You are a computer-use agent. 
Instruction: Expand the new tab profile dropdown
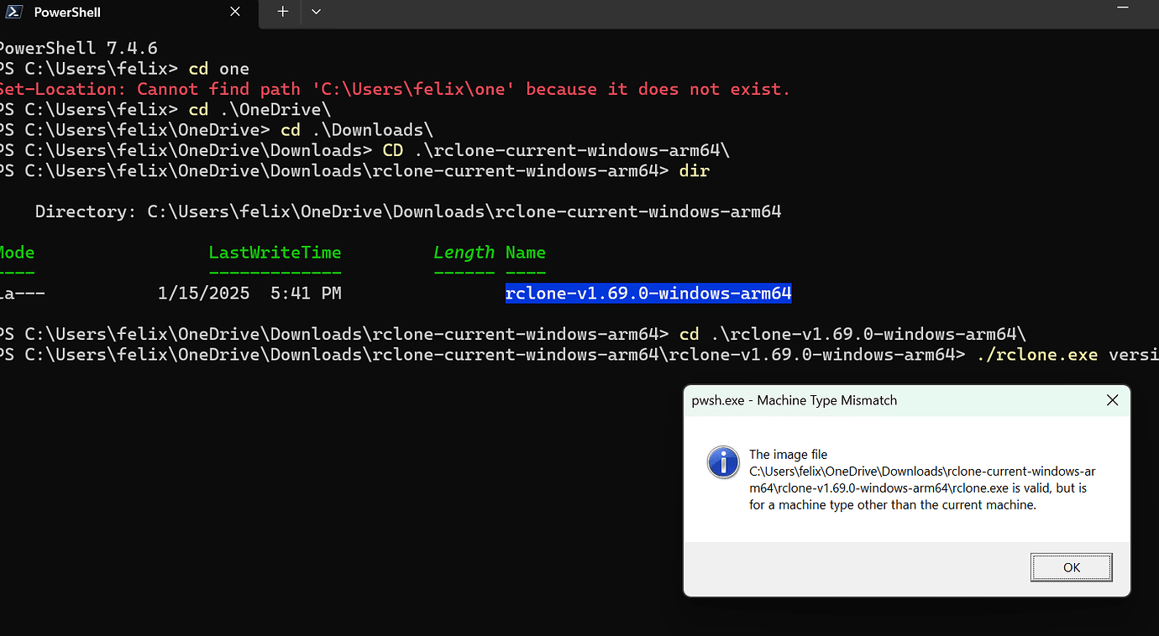[x=316, y=12]
